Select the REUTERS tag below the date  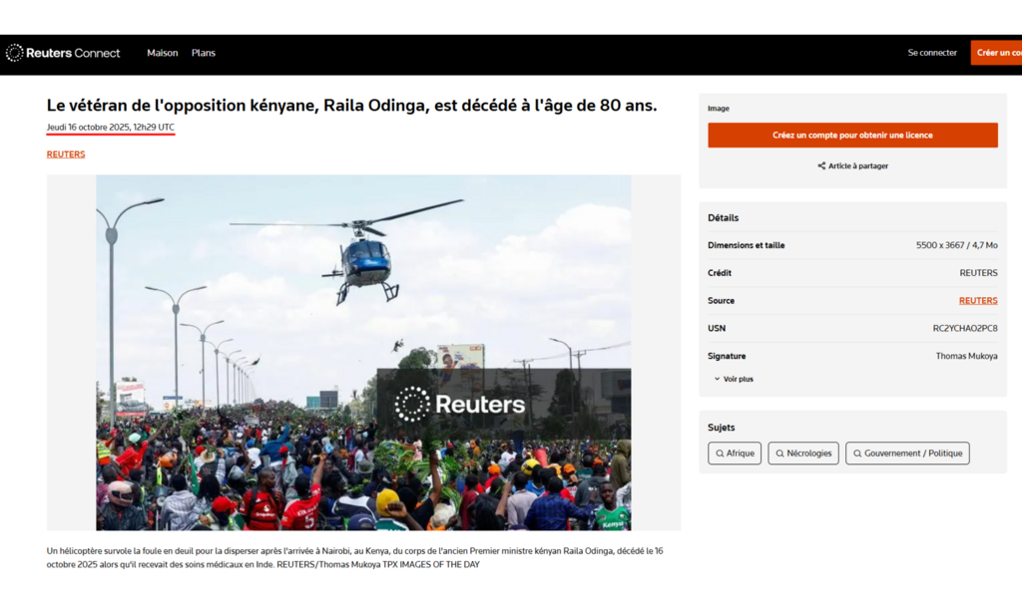tap(65, 153)
